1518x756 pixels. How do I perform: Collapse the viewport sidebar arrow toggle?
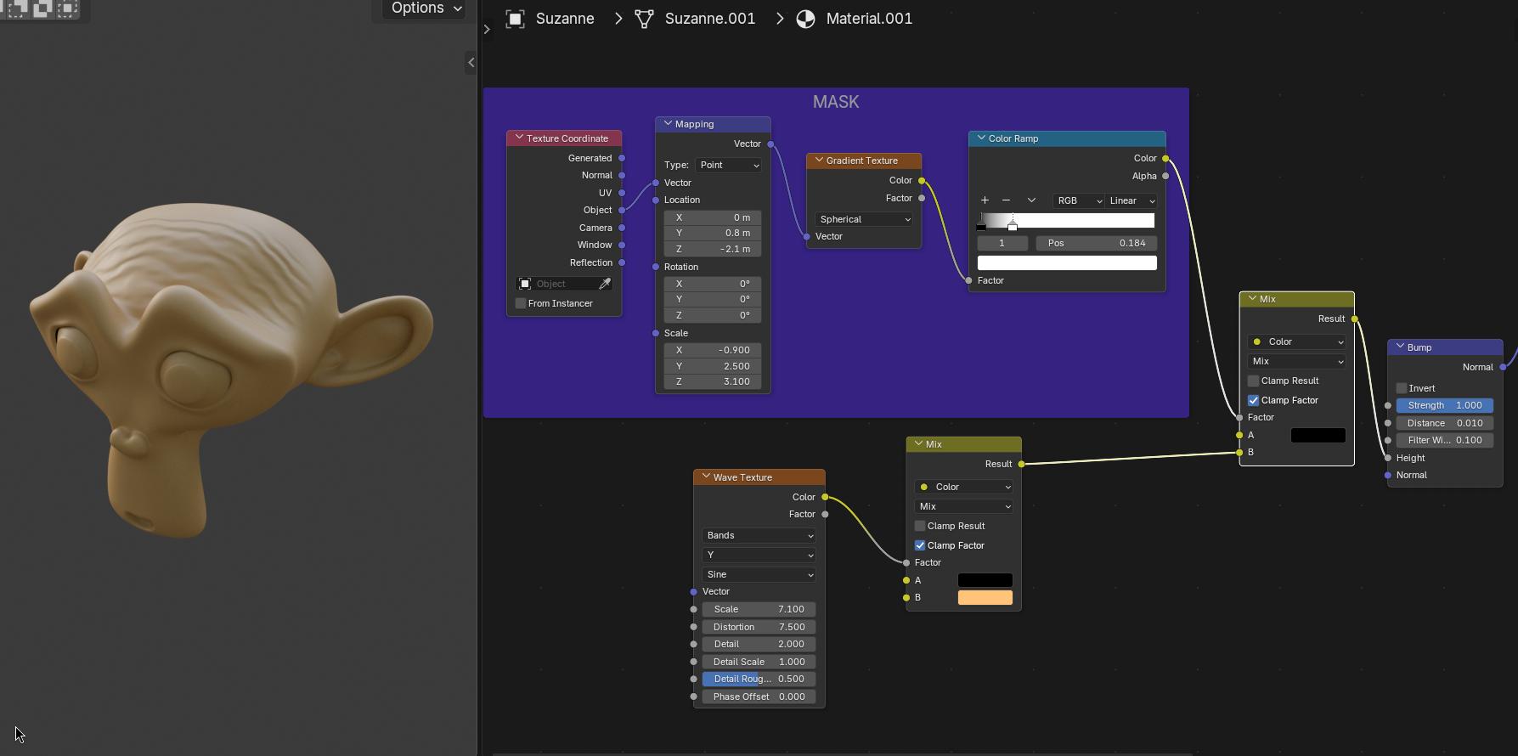[471, 62]
